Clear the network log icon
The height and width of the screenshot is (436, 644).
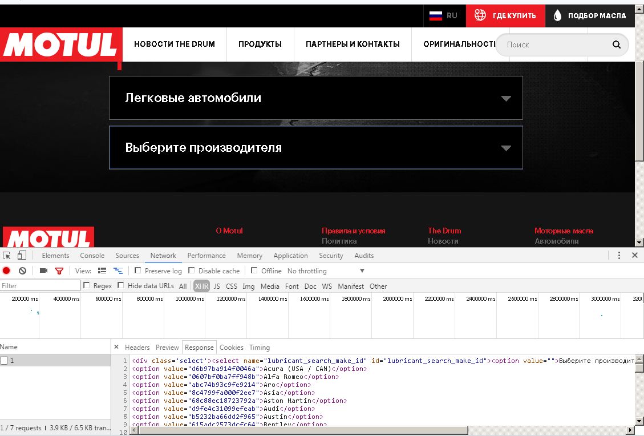(23, 271)
